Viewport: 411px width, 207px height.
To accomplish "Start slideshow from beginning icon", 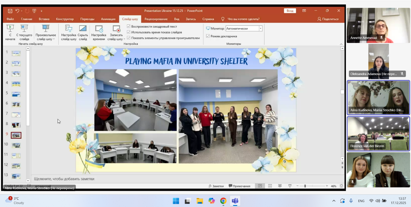I will coord(10,28).
